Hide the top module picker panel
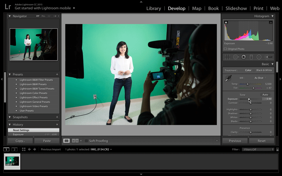The image size is (282, 176). click(141, 2)
